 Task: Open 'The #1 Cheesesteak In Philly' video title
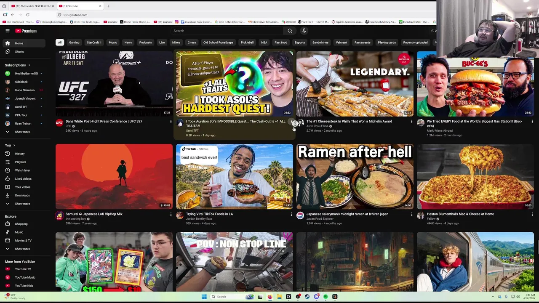[349, 121]
